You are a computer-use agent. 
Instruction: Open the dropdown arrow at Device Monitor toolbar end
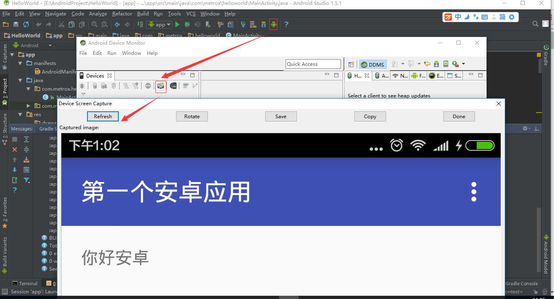[463, 64]
